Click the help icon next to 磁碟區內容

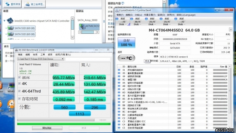(123, 3)
